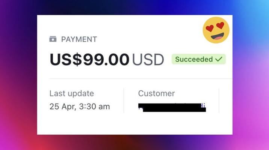Select the 25 Apr, 3:30 am timestamp
The height and width of the screenshot is (150, 269).
click(80, 106)
